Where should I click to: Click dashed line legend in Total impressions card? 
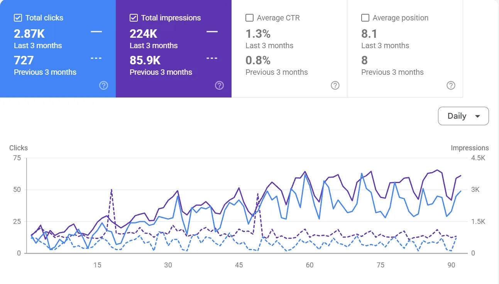(x=212, y=58)
